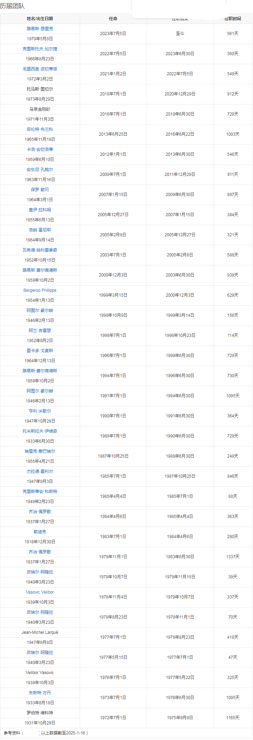Click the 朱斯特·方丹 link

point(40,693)
